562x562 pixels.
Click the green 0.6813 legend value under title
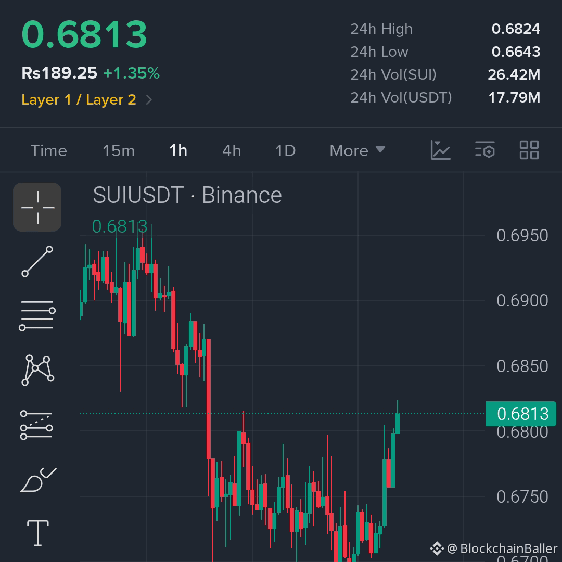(x=119, y=226)
